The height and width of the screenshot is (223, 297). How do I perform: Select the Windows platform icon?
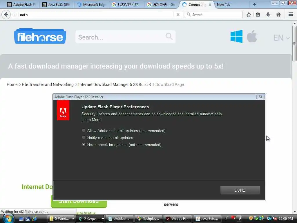[236, 36]
